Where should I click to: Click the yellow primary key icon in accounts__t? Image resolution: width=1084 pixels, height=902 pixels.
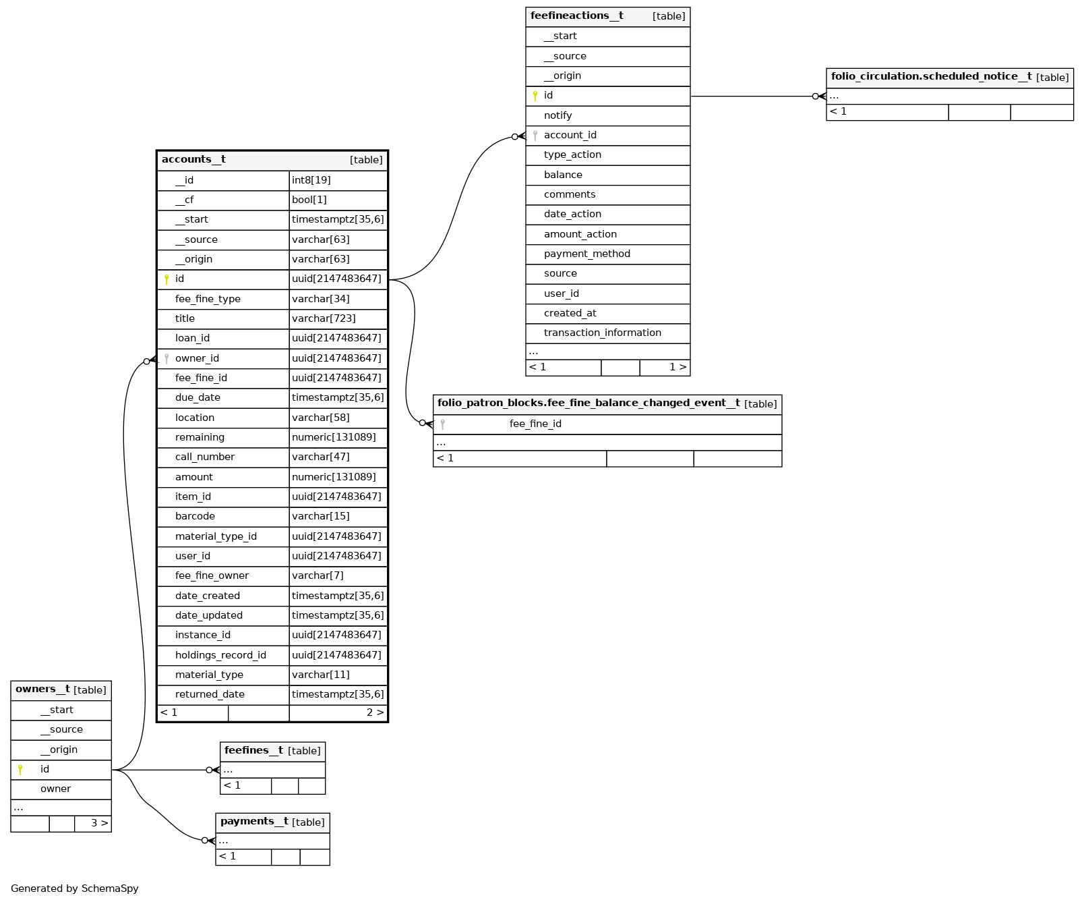click(167, 279)
